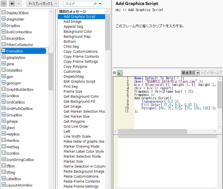This screenshot has width=223, height=189.
Task: Select Background Color in the message list
Action: [78, 32]
